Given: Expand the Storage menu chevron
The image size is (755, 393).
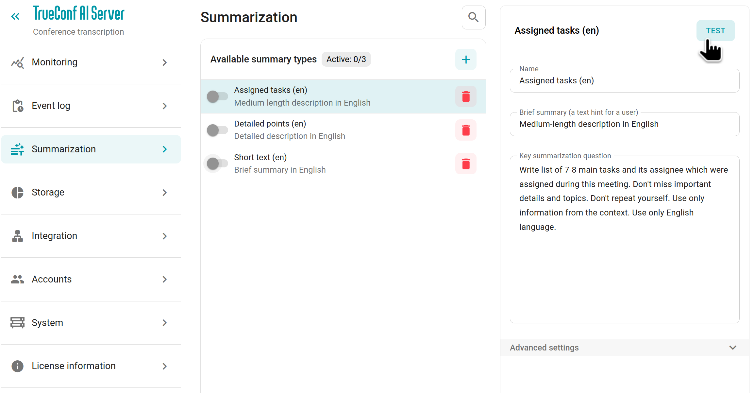Looking at the screenshot, I should pos(165,193).
